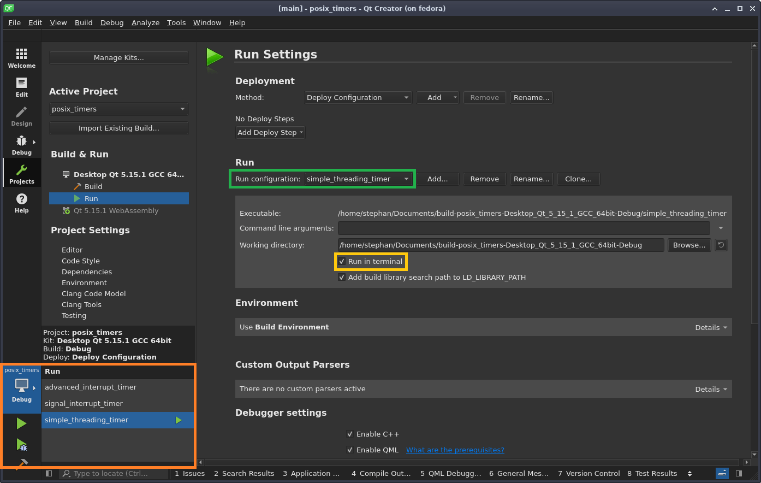The height and width of the screenshot is (483, 761).
Task: Click the Command line arguments field
Action: [524, 228]
